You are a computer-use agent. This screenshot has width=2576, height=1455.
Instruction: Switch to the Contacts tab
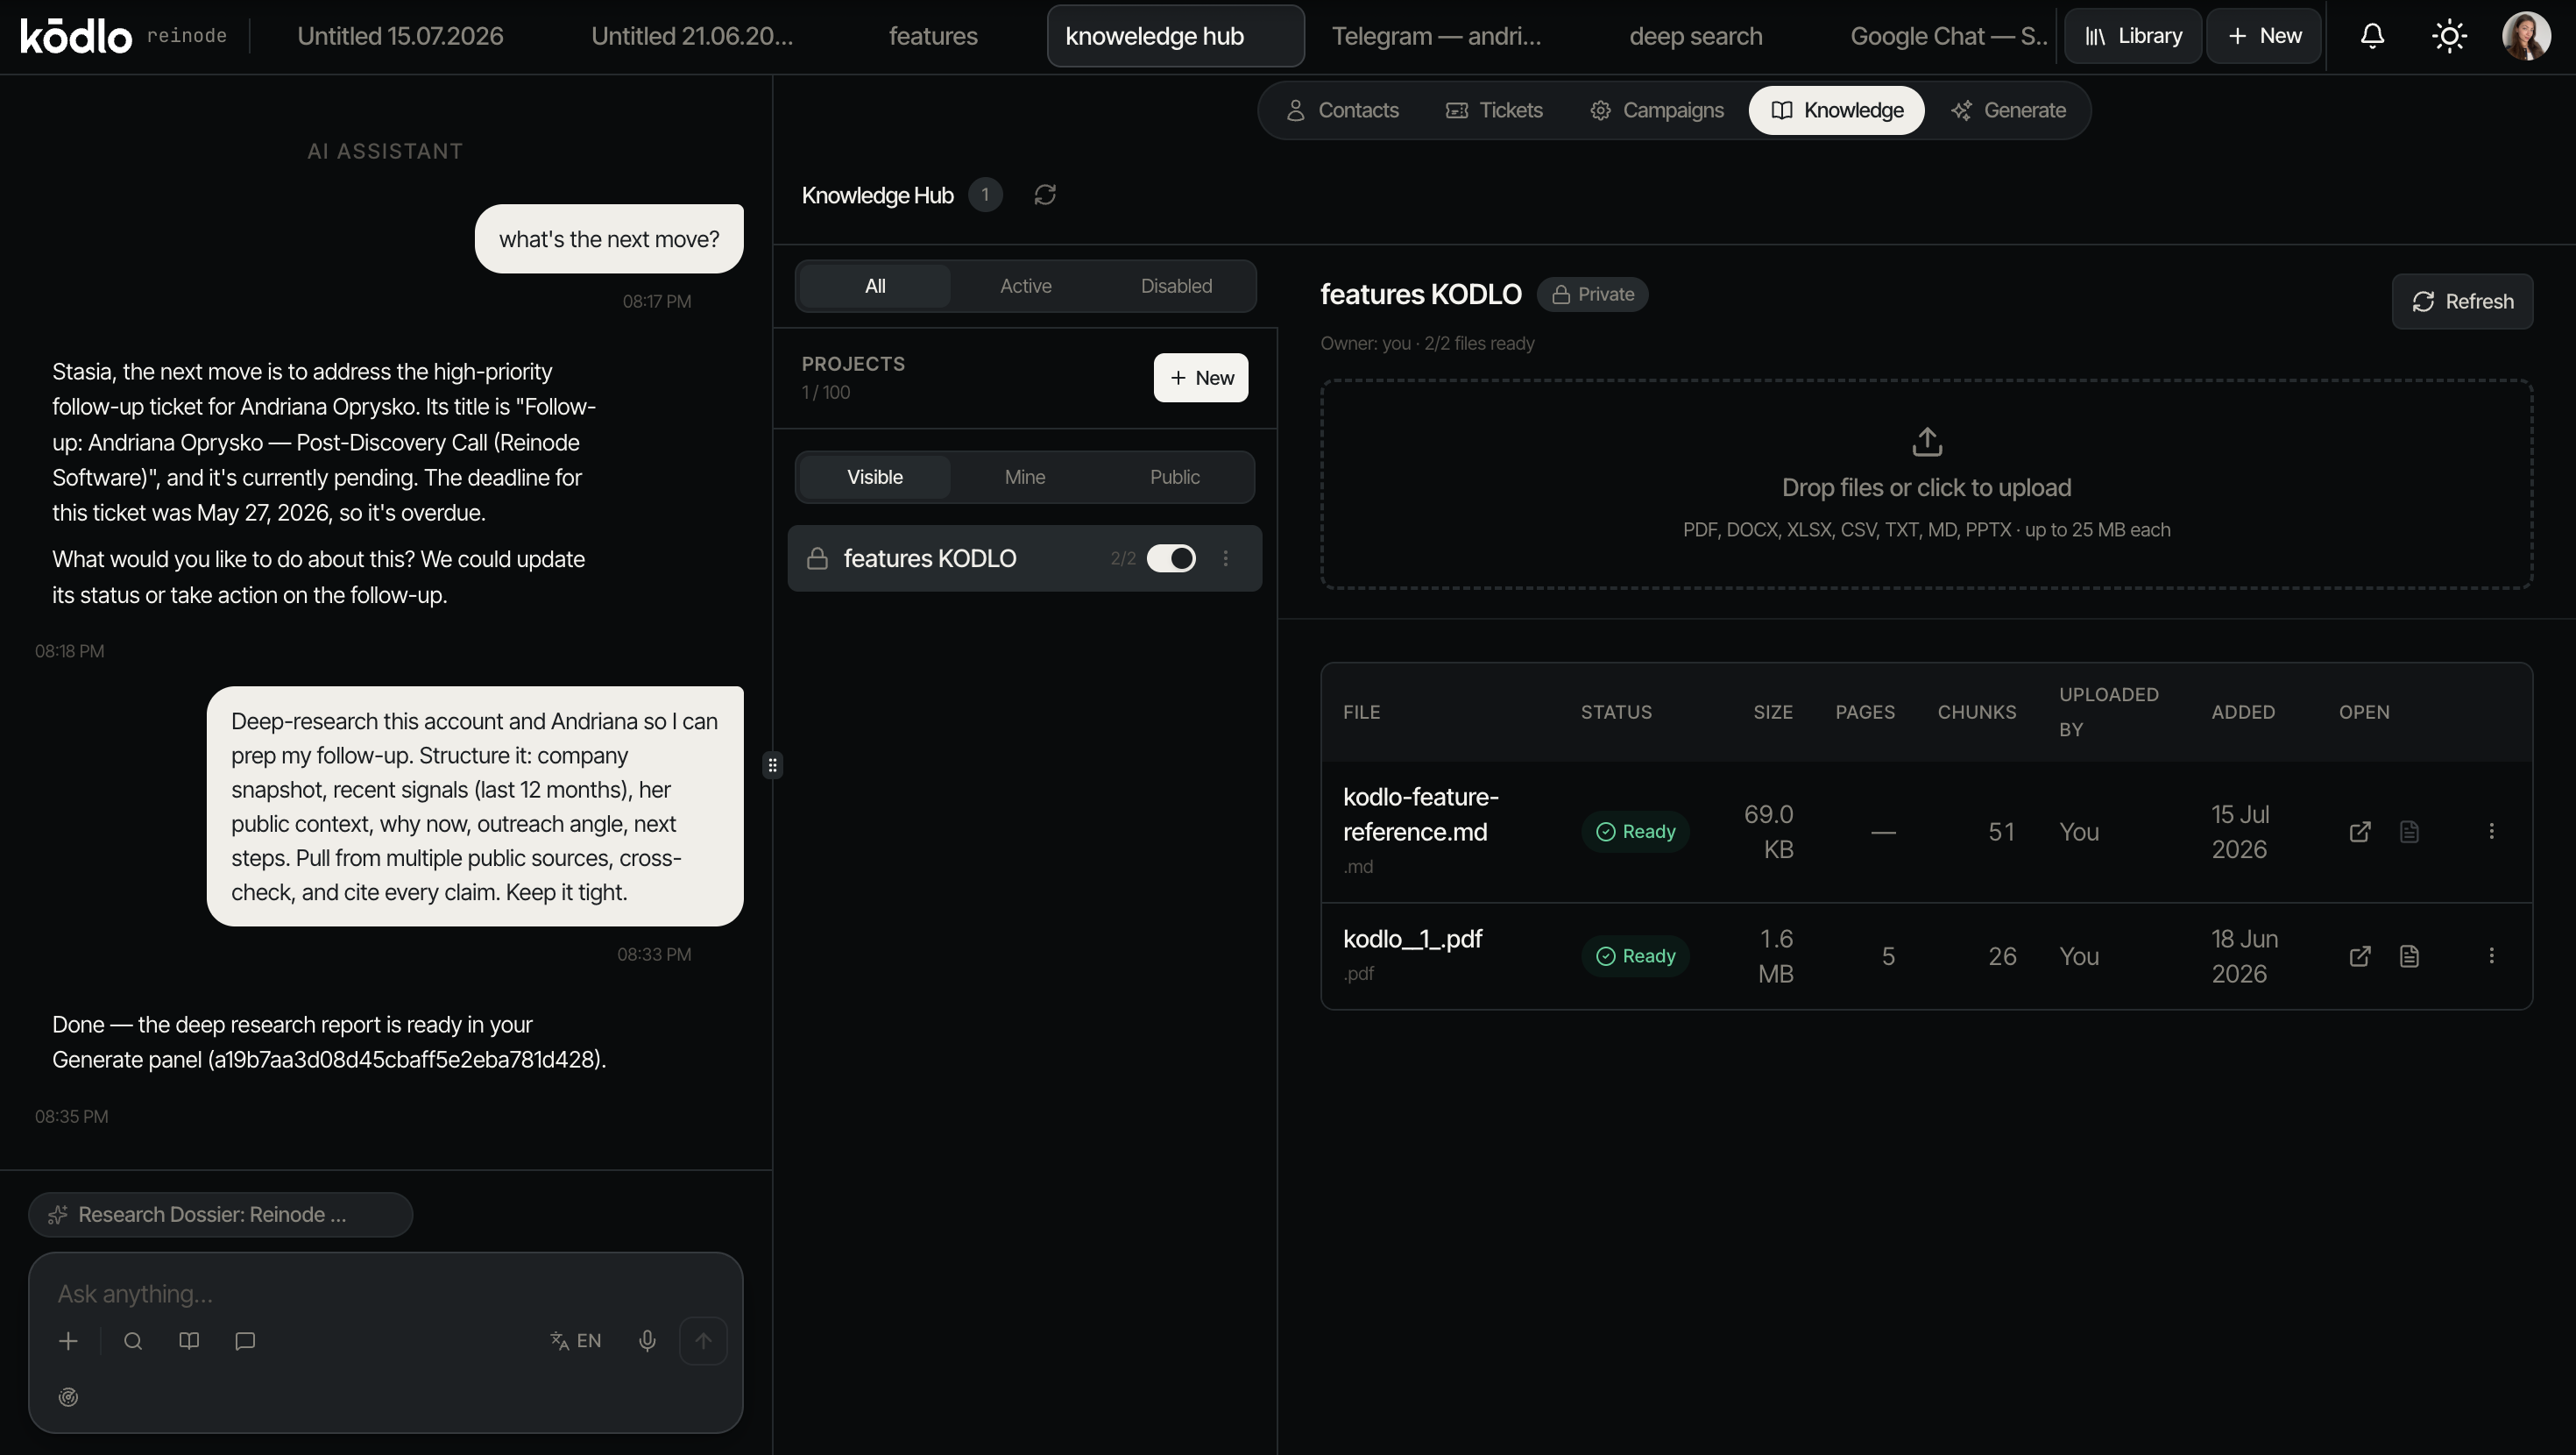pos(1342,110)
